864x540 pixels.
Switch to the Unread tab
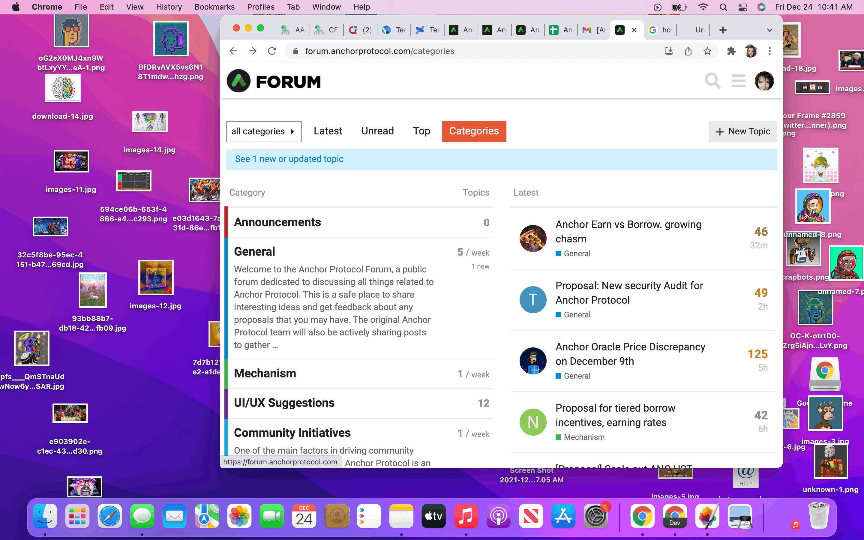(x=377, y=131)
